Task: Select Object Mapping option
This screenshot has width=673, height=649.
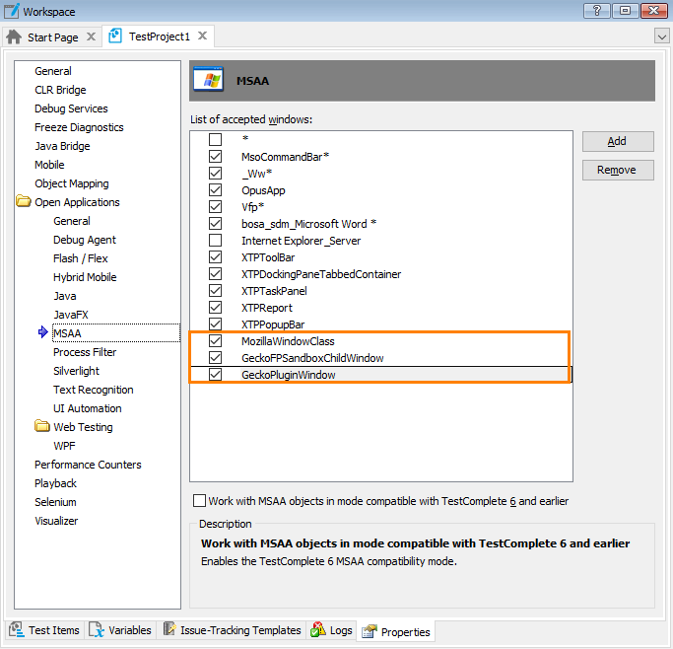Action: tap(72, 183)
